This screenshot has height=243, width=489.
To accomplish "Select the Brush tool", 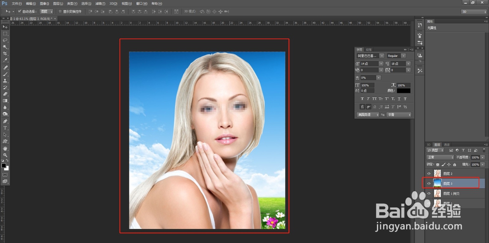I will [x=5, y=74].
